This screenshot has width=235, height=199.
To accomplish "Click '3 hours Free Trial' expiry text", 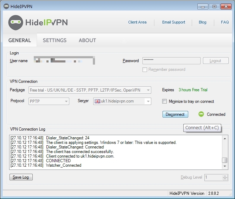I will [193, 90].
